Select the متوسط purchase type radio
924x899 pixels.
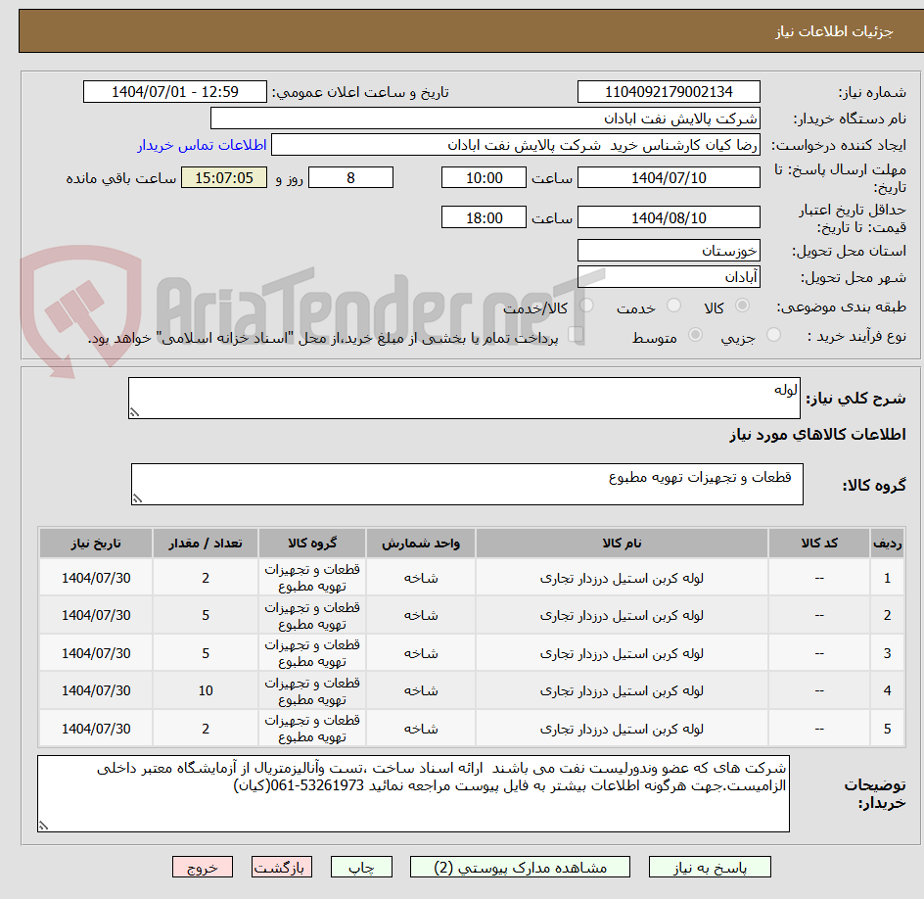695,335
